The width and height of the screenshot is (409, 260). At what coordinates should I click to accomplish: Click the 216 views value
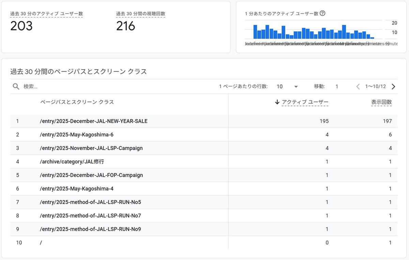126,26
